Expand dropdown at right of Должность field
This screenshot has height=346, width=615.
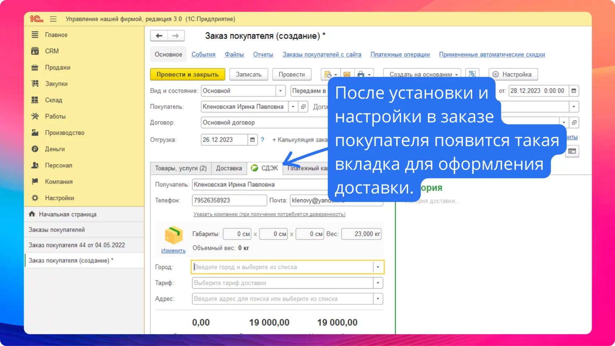(574, 107)
